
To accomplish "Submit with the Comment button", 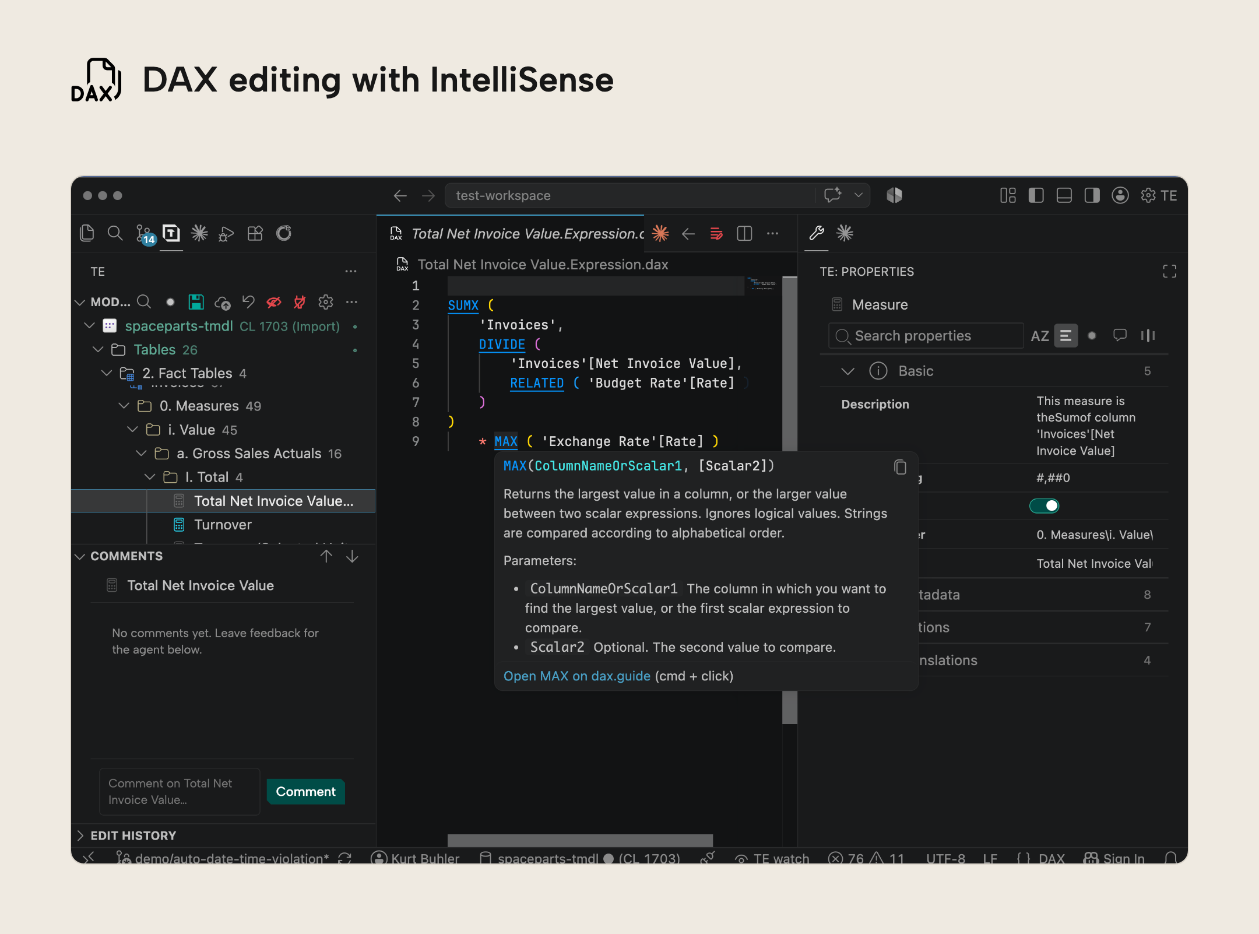I will click(306, 791).
